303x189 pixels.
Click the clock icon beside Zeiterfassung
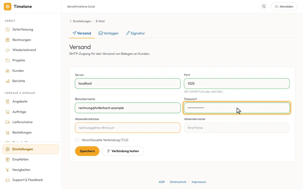[x=8, y=30]
